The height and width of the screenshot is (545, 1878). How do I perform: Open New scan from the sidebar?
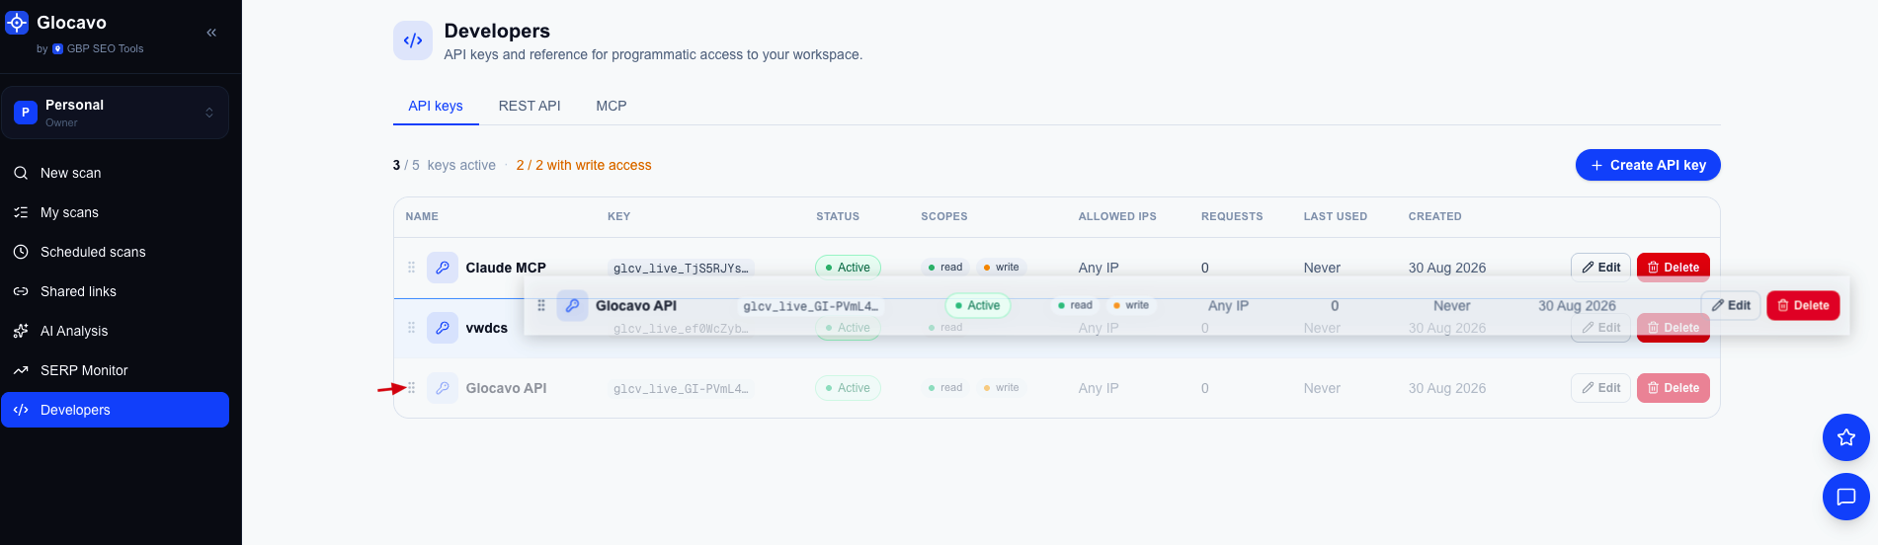(116, 173)
